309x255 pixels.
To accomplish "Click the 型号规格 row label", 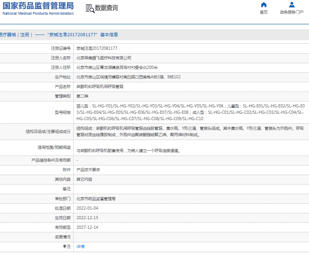I will pyautogui.click(x=63, y=113).
